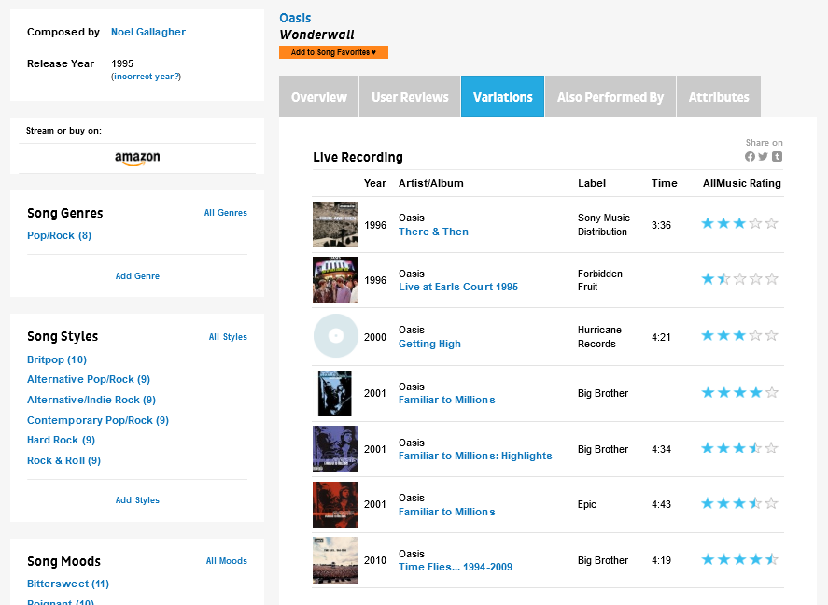Open the User Reviews tab
This screenshot has height=605, width=828.
410,97
